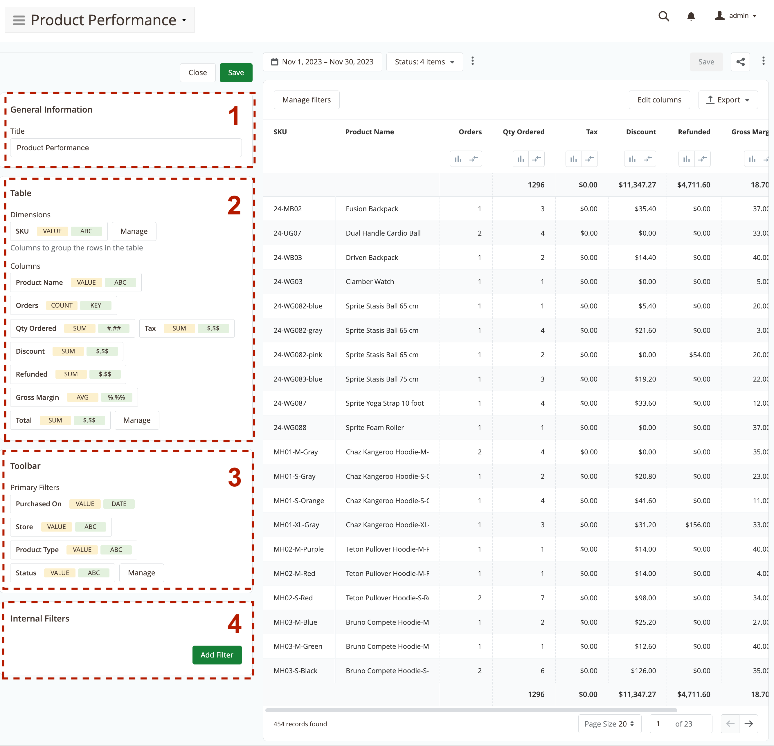
Task: Click the Add Filter button
Action: (x=217, y=655)
